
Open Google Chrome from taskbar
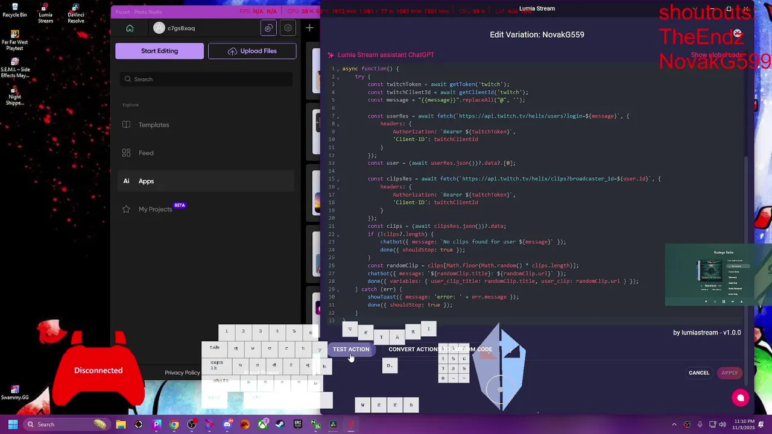click(174, 424)
